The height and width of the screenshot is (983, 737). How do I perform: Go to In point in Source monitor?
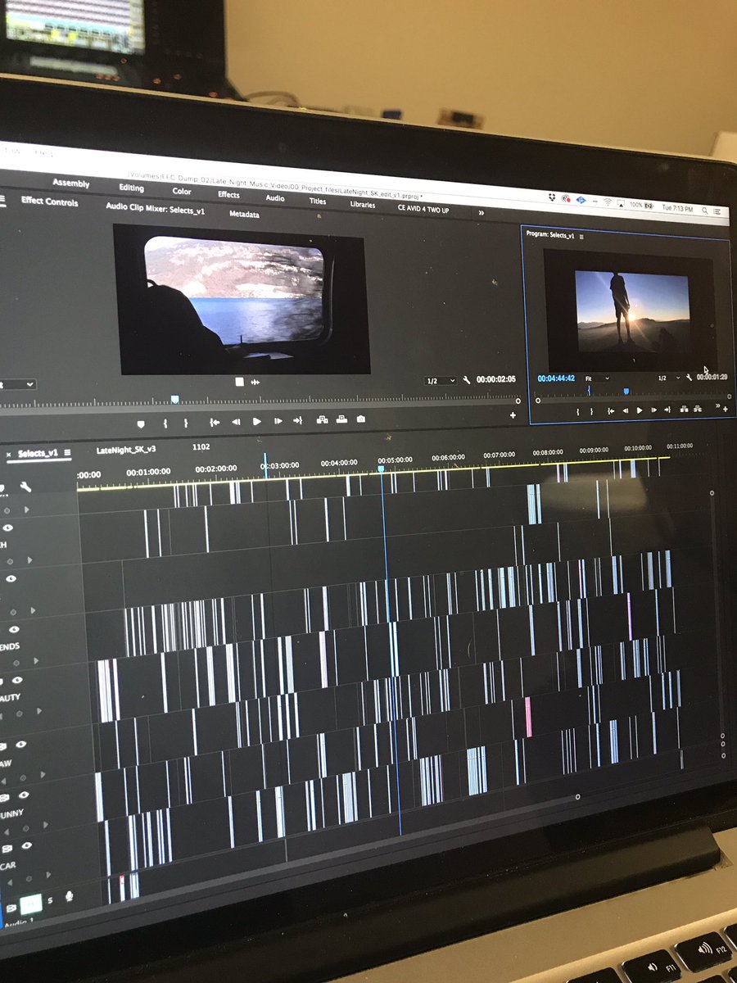215,422
